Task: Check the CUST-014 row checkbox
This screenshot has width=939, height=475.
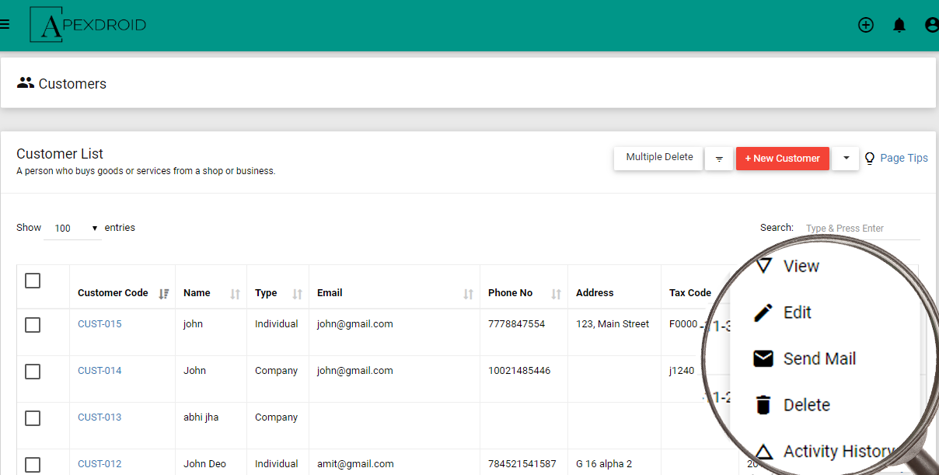Action: tap(33, 372)
